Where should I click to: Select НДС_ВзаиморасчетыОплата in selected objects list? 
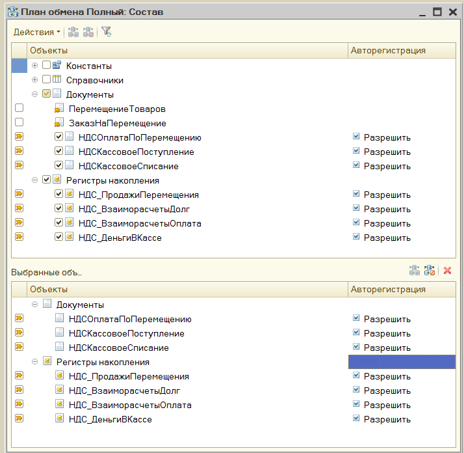pos(130,405)
